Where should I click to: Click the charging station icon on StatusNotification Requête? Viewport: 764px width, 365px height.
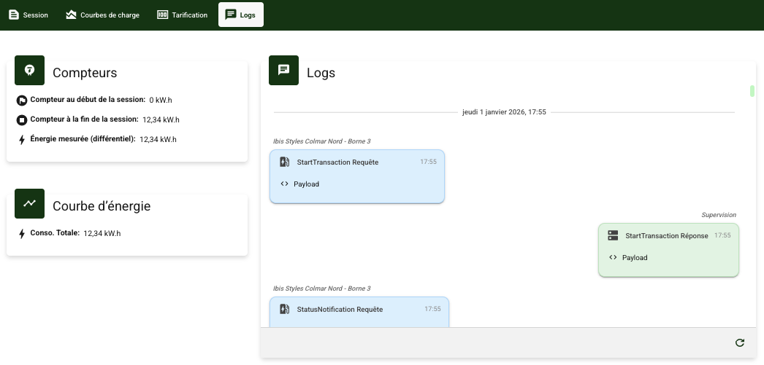click(284, 309)
